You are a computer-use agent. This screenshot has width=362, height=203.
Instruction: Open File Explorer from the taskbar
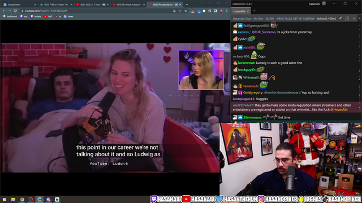13,200
